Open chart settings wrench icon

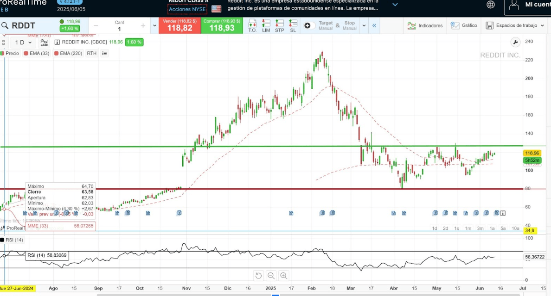click(515, 42)
